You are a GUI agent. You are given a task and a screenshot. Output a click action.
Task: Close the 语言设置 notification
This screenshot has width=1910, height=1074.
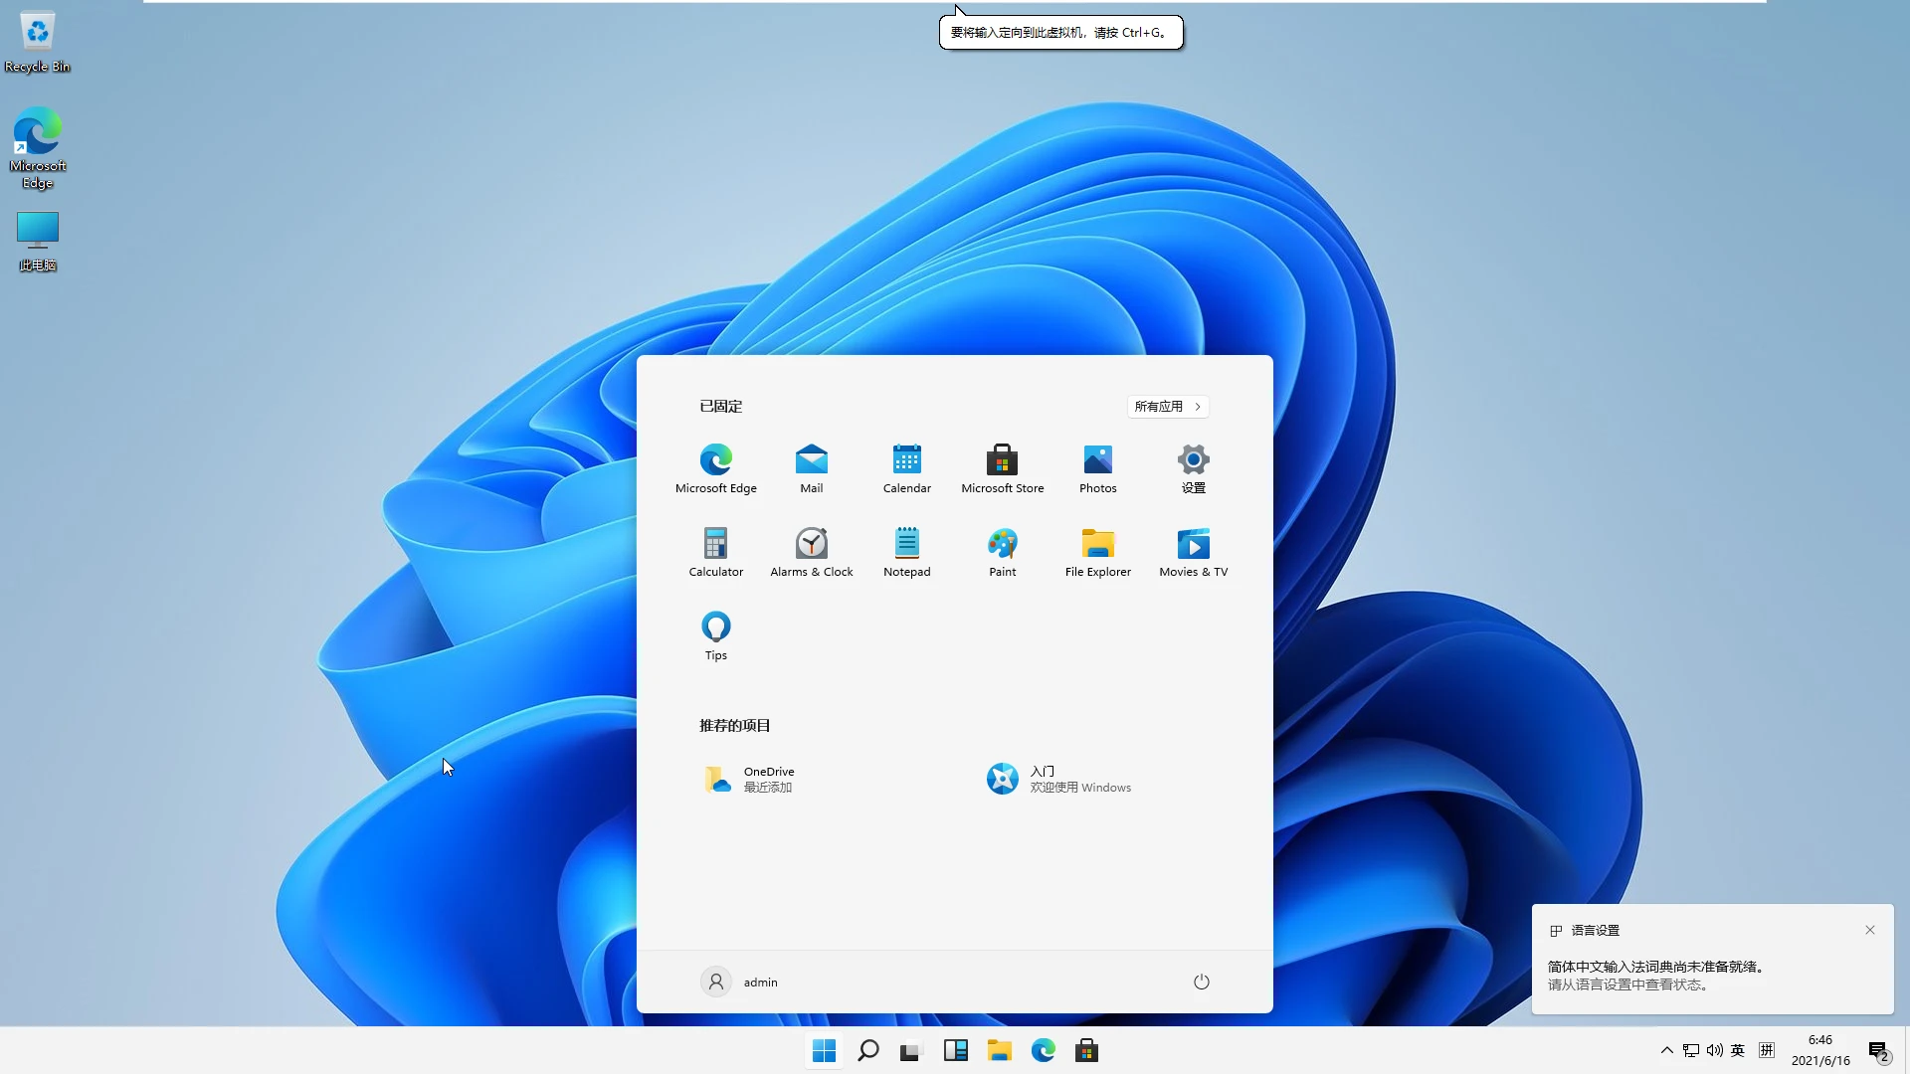(x=1870, y=930)
